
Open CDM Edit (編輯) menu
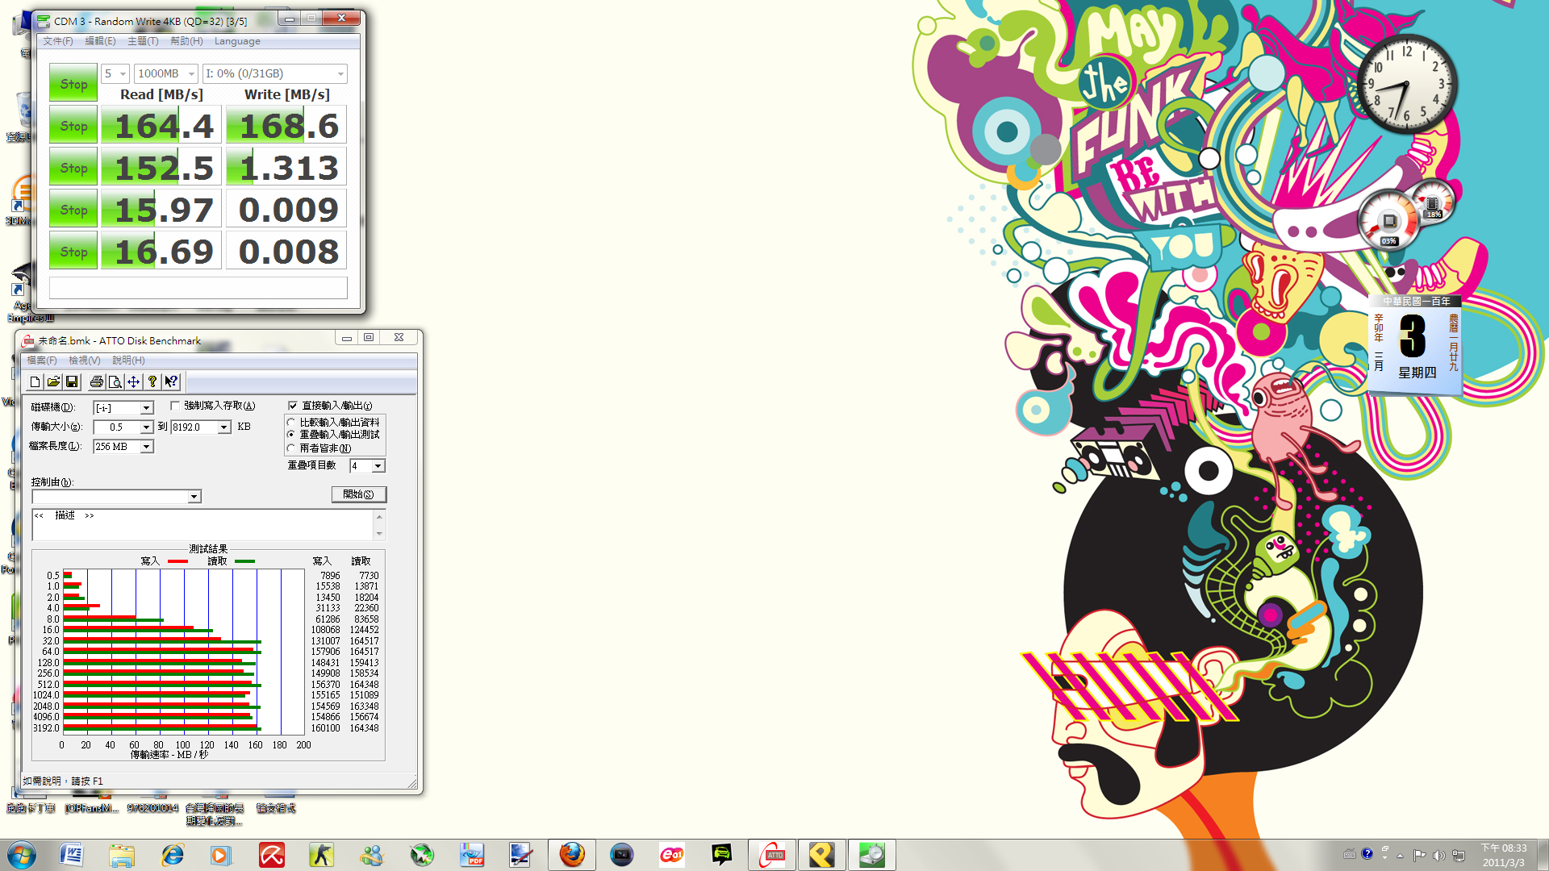tap(101, 41)
